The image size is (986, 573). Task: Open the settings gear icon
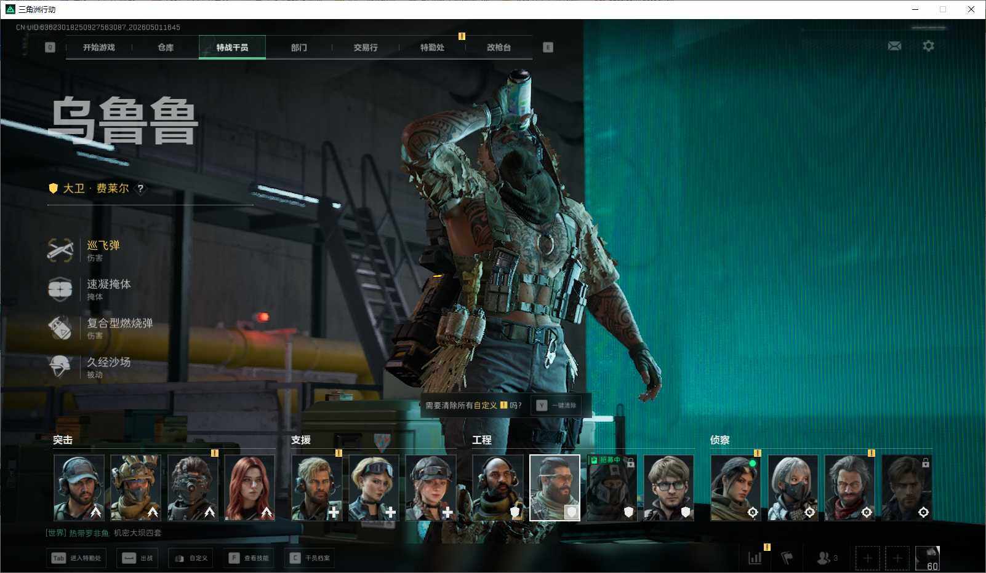[928, 45]
